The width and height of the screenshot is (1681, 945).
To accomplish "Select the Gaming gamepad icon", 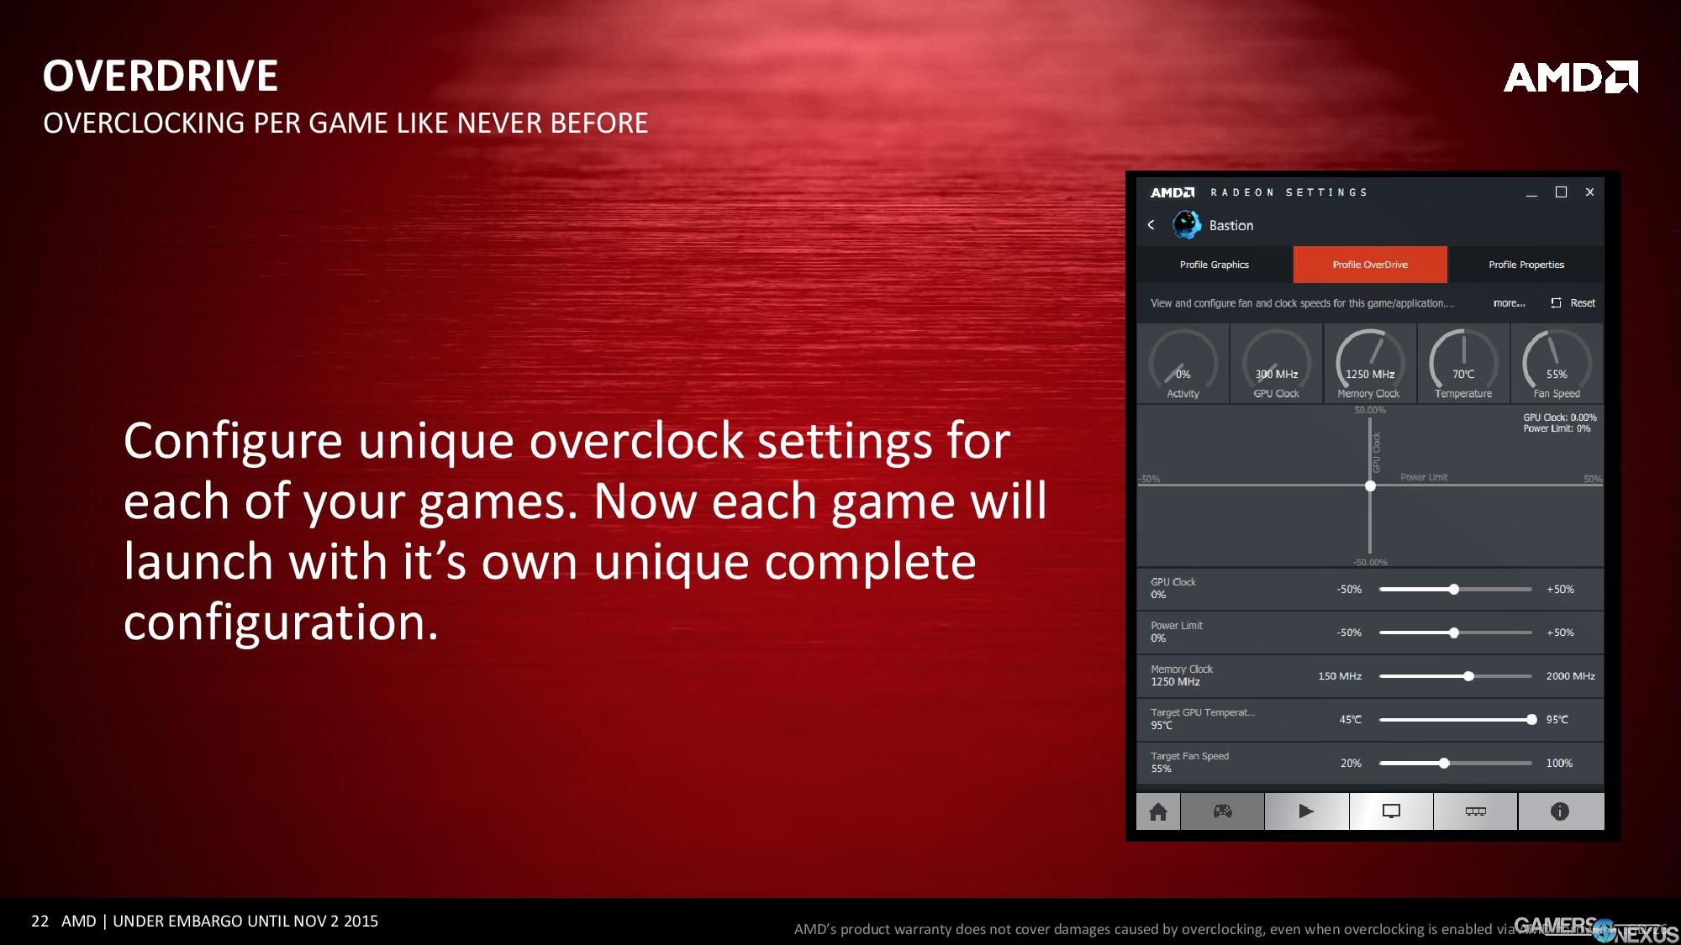I will (1223, 811).
